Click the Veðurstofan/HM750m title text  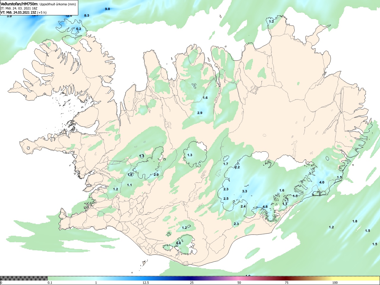pos(19,4)
